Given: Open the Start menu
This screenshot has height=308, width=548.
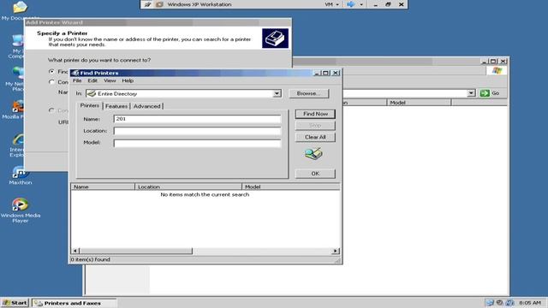Looking at the screenshot, I should point(15,303).
